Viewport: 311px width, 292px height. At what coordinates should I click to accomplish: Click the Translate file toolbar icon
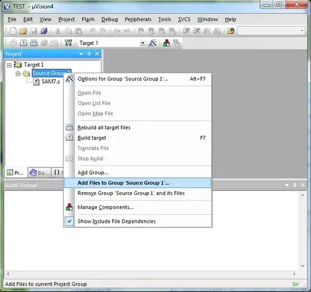tap(13, 43)
